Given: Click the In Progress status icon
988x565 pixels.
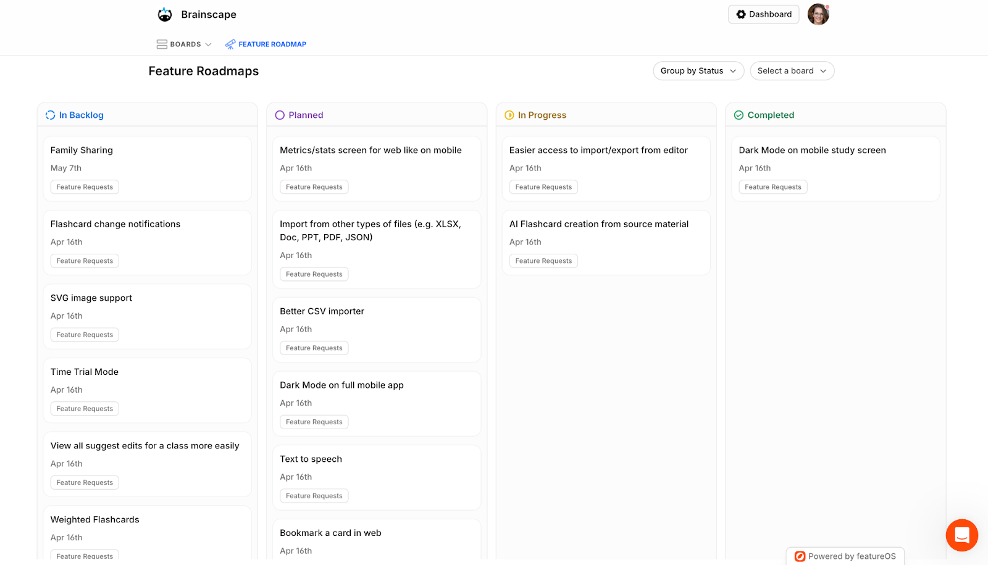Looking at the screenshot, I should click(x=509, y=115).
